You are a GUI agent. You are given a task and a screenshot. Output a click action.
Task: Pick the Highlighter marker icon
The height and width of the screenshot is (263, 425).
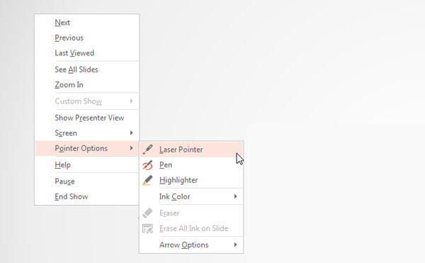(x=148, y=180)
